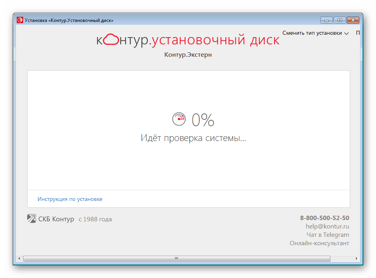The height and width of the screenshot is (278, 376).
Task: Click the horizontal scrollbar left arrow
Action: [19, 259]
